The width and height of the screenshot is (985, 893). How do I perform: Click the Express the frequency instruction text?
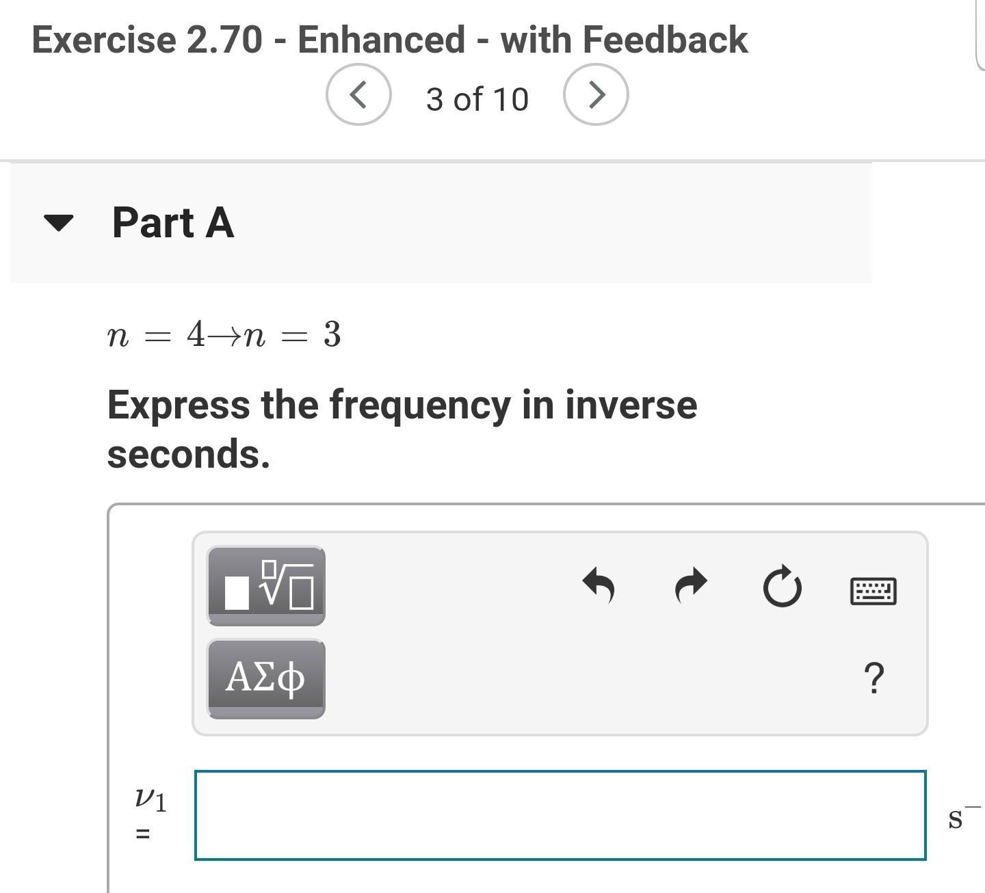pos(402,429)
